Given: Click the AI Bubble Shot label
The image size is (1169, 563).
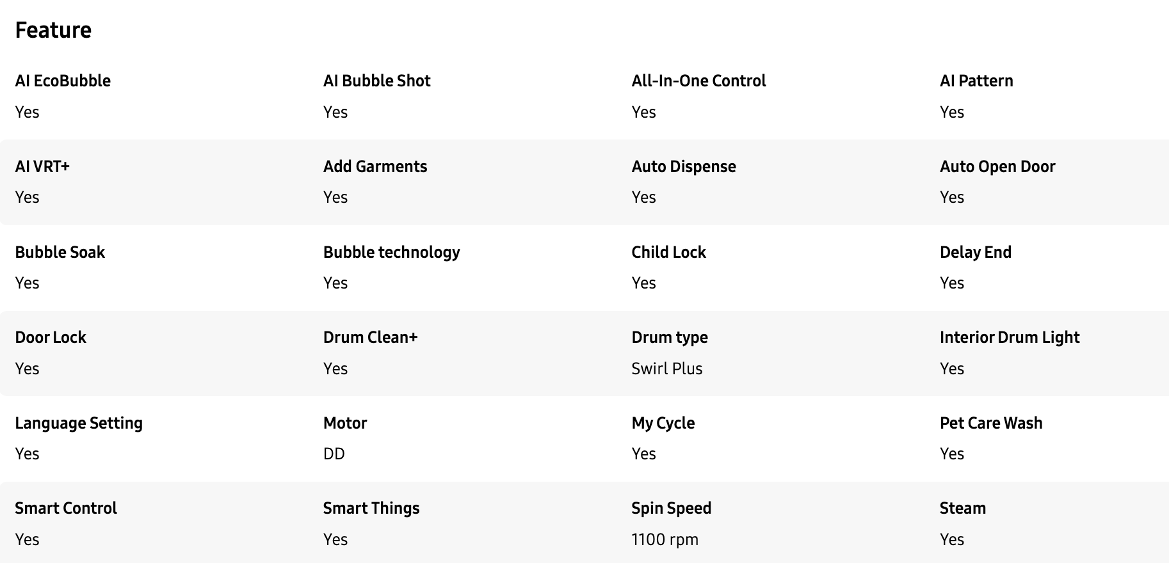Looking at the screenshot, I should [376, 81].
